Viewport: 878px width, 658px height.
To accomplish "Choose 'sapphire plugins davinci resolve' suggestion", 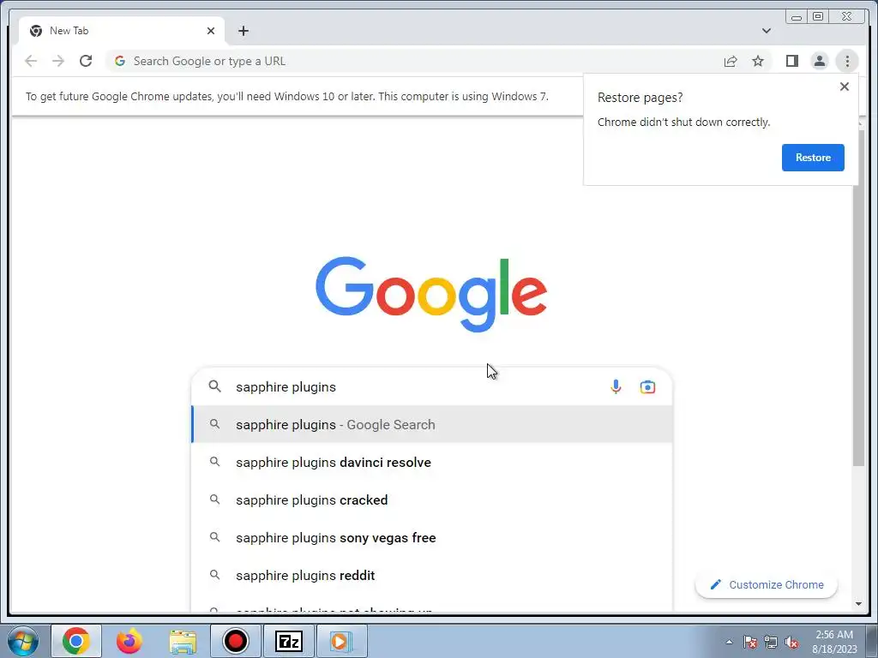I will (x=432, y=462).
